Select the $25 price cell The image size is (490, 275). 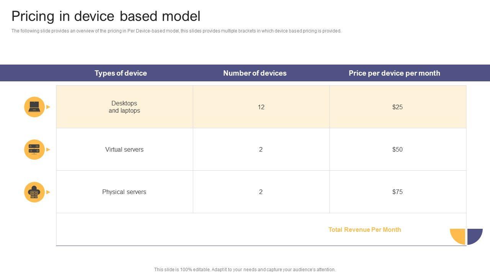coord(397,107)
